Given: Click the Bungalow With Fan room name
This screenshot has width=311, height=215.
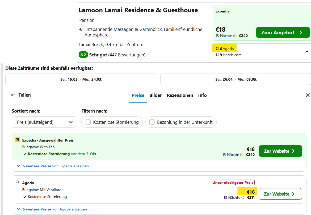Looking at the screenshot, I should click(x=38, y=147).
